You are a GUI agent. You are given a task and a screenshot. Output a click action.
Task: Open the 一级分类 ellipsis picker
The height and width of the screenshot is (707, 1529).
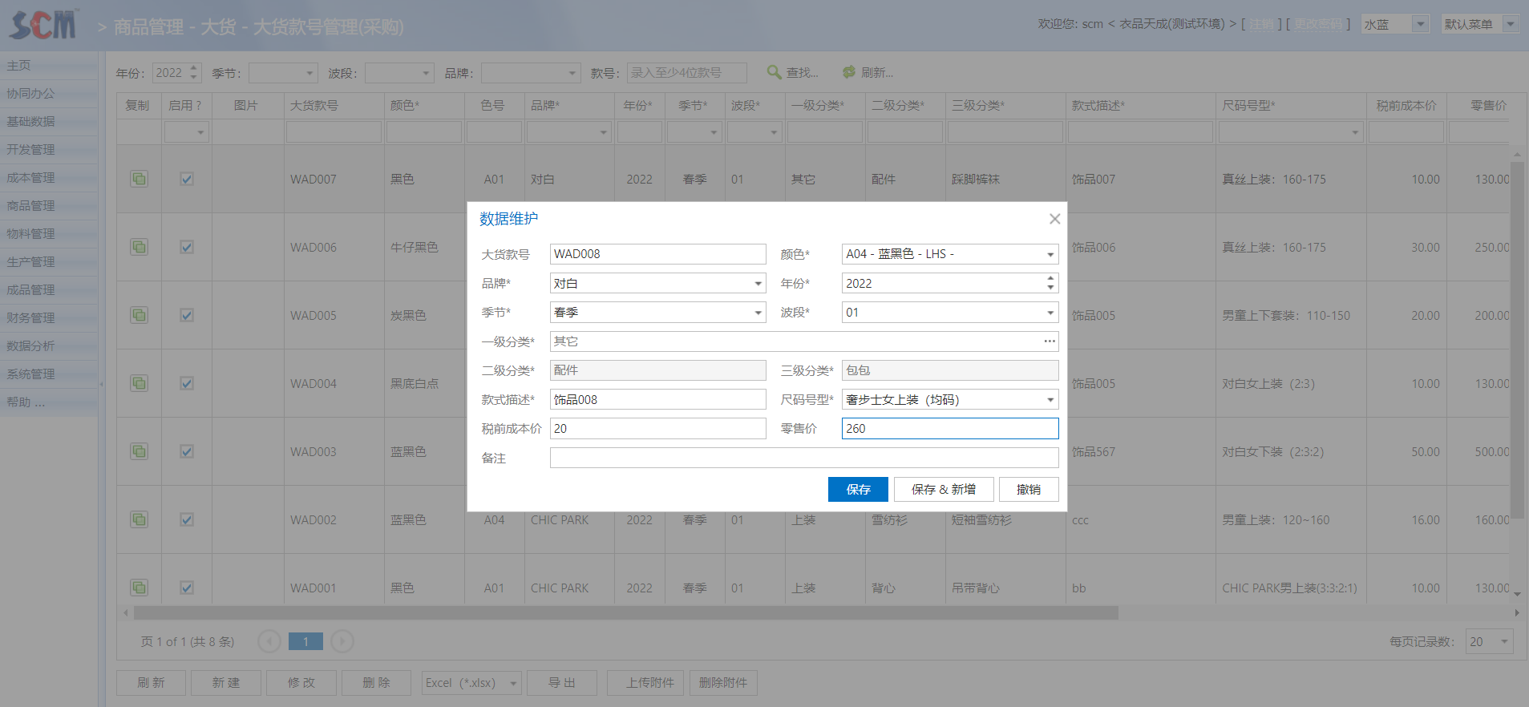tap(1049, 341)
